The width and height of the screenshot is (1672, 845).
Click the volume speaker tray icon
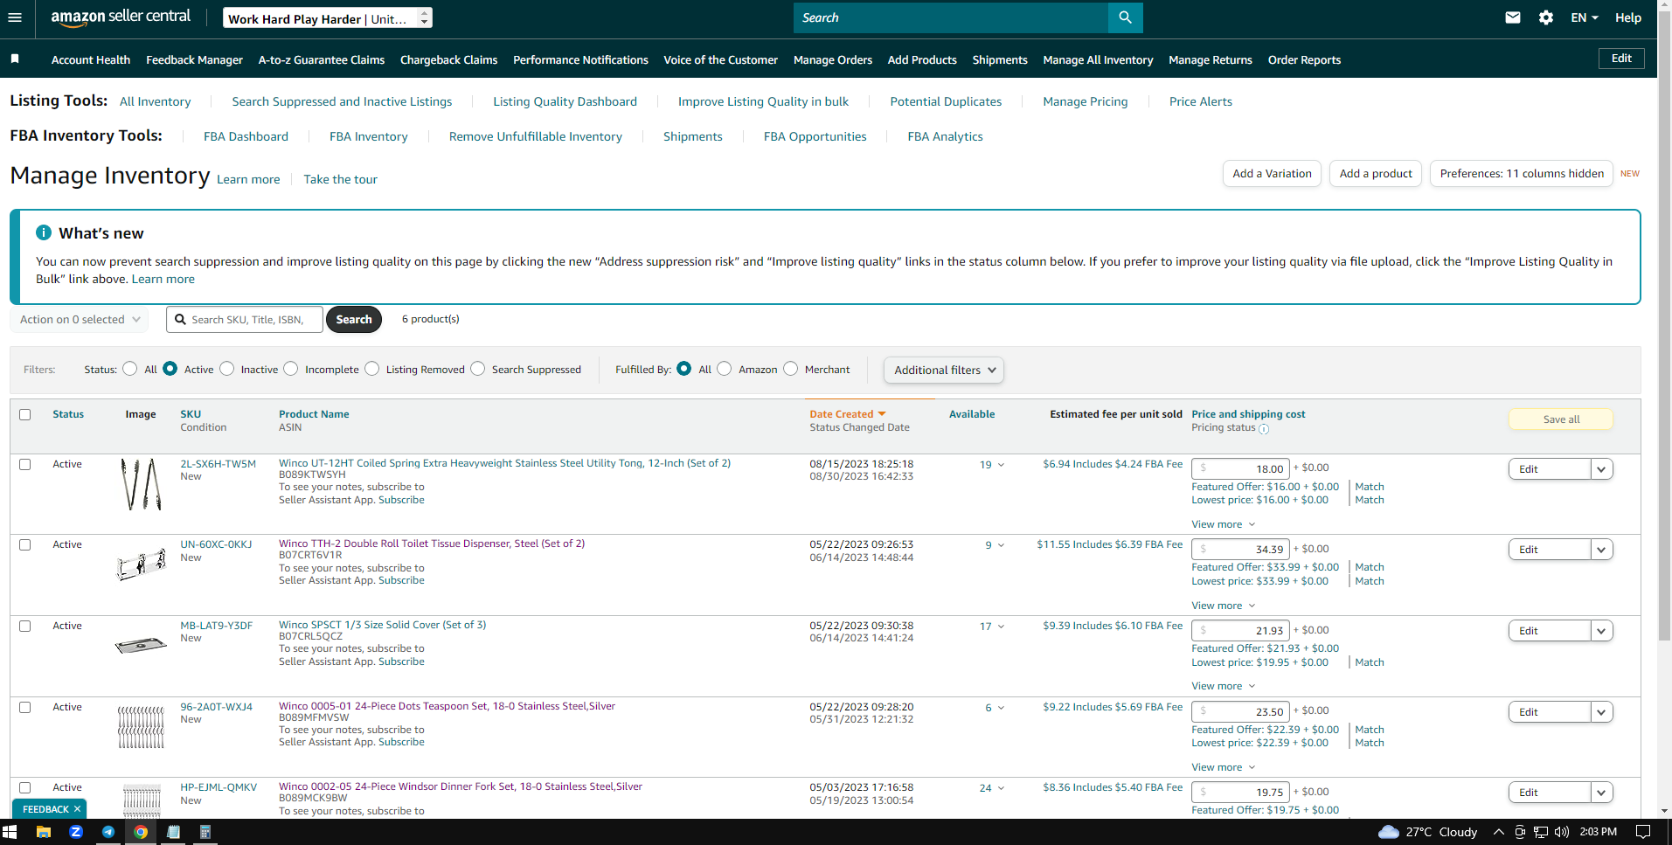tap(1562, 832)
